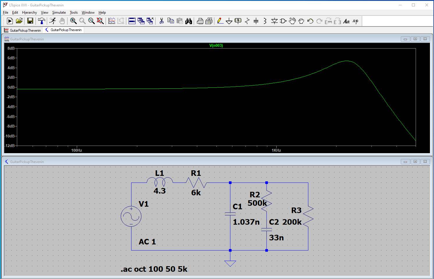Viewport: 434px width, 279px height.
Task: Place a ground symbol using Ground tool
Action: (x=229, y=21)
